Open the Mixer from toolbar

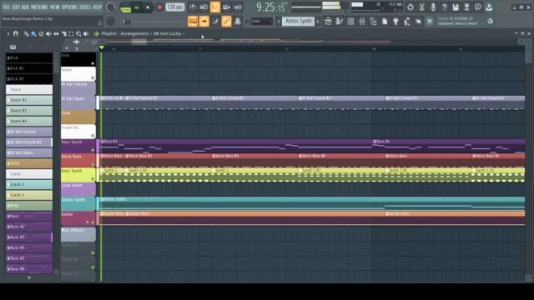[361, 22]
